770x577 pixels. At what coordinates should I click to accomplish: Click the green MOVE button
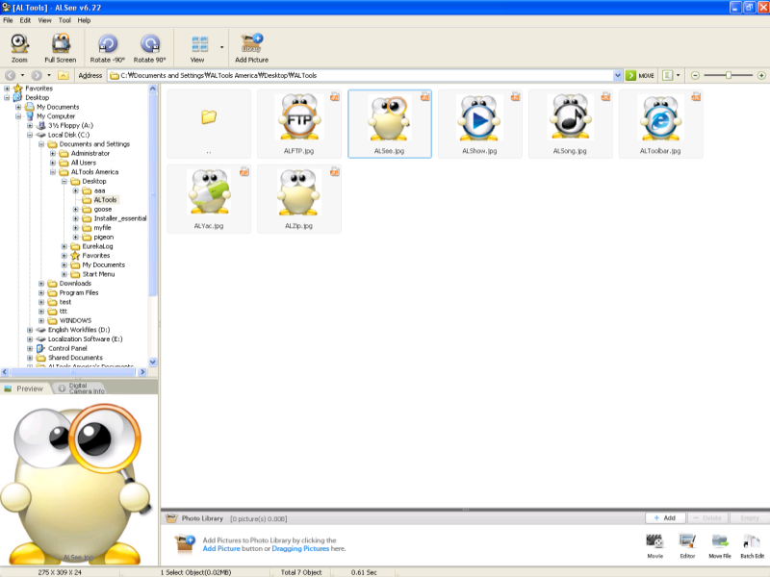[x=640, y=75]
